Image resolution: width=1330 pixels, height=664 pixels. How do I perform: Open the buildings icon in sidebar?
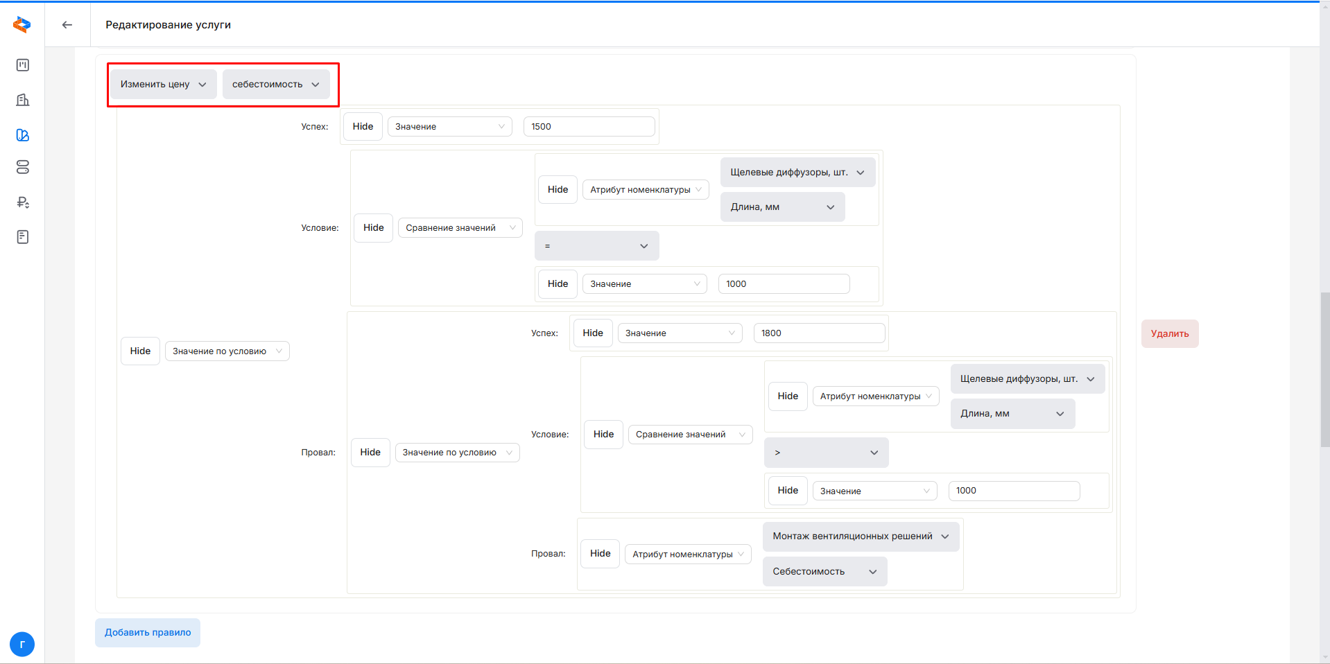click(23, 100)
